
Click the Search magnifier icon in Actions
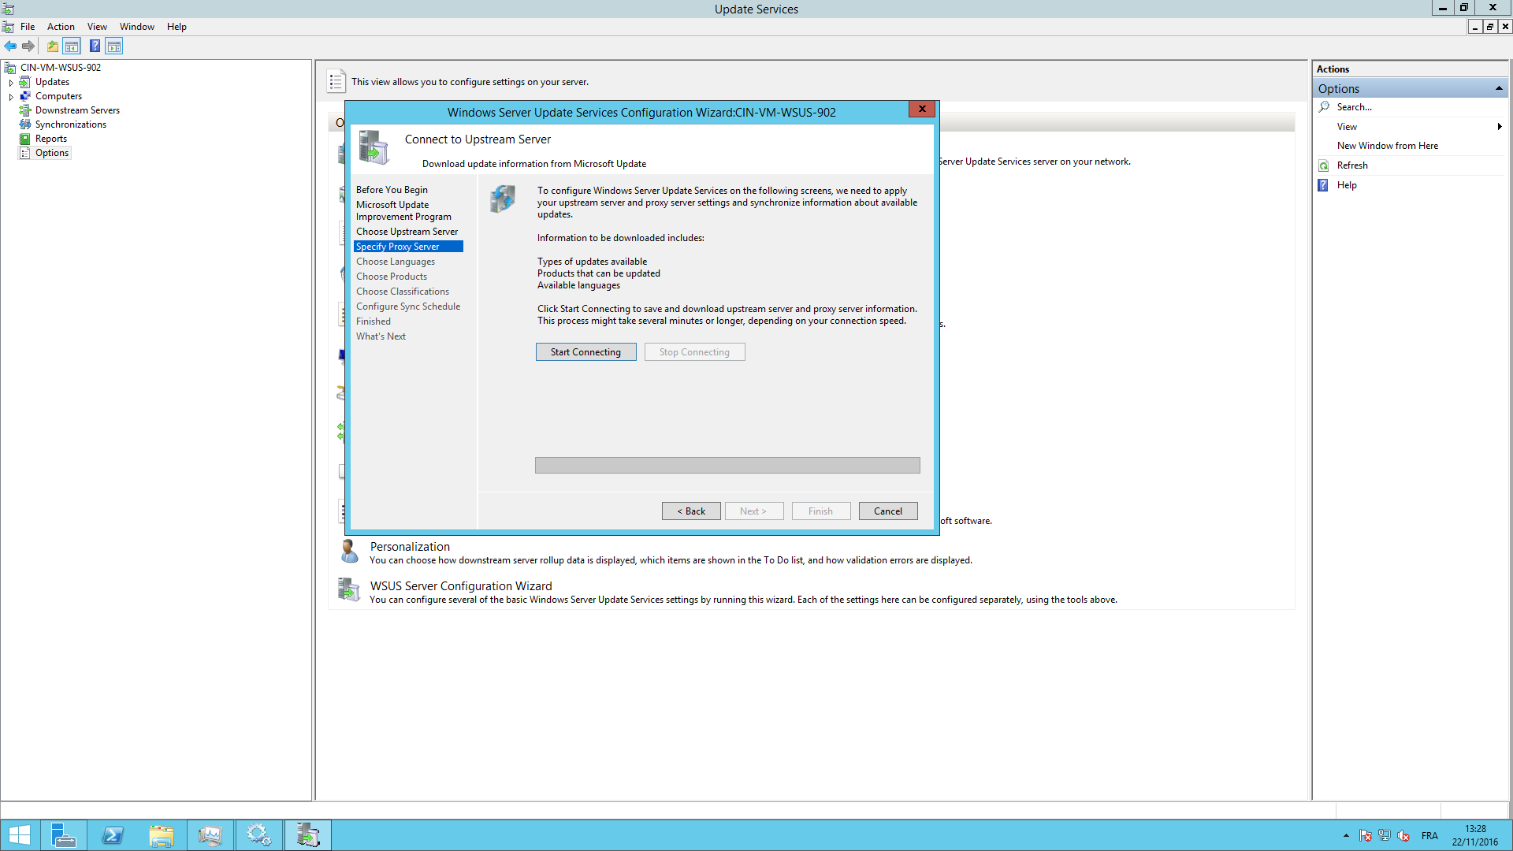[x=1324, y=107]
